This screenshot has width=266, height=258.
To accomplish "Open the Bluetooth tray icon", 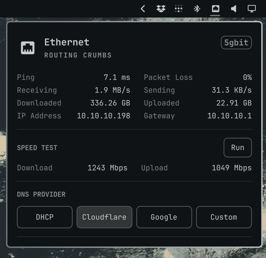I will tap(197, 9).
